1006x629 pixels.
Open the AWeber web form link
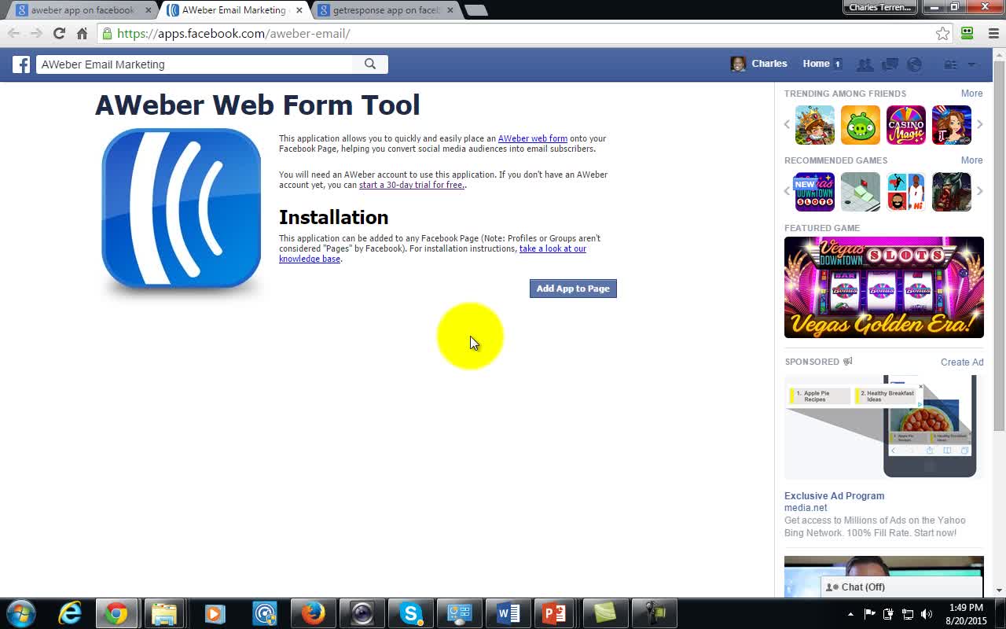coord(532,138)
